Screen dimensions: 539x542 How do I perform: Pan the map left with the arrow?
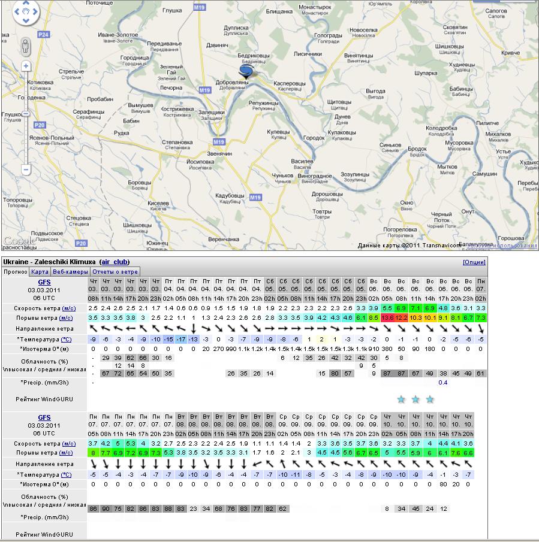point(16,11)
